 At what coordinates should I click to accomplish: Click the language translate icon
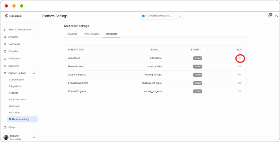coord(277,16)
